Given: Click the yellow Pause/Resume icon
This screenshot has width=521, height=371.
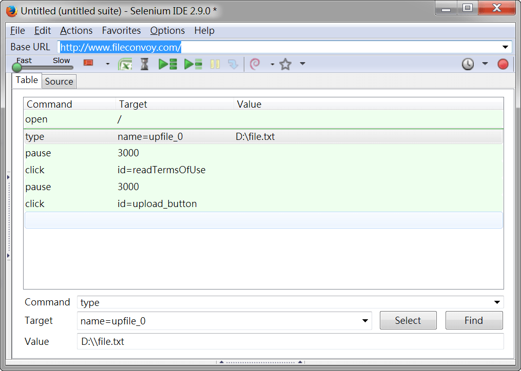Looking at the screenshot, I should pos(215,64).
